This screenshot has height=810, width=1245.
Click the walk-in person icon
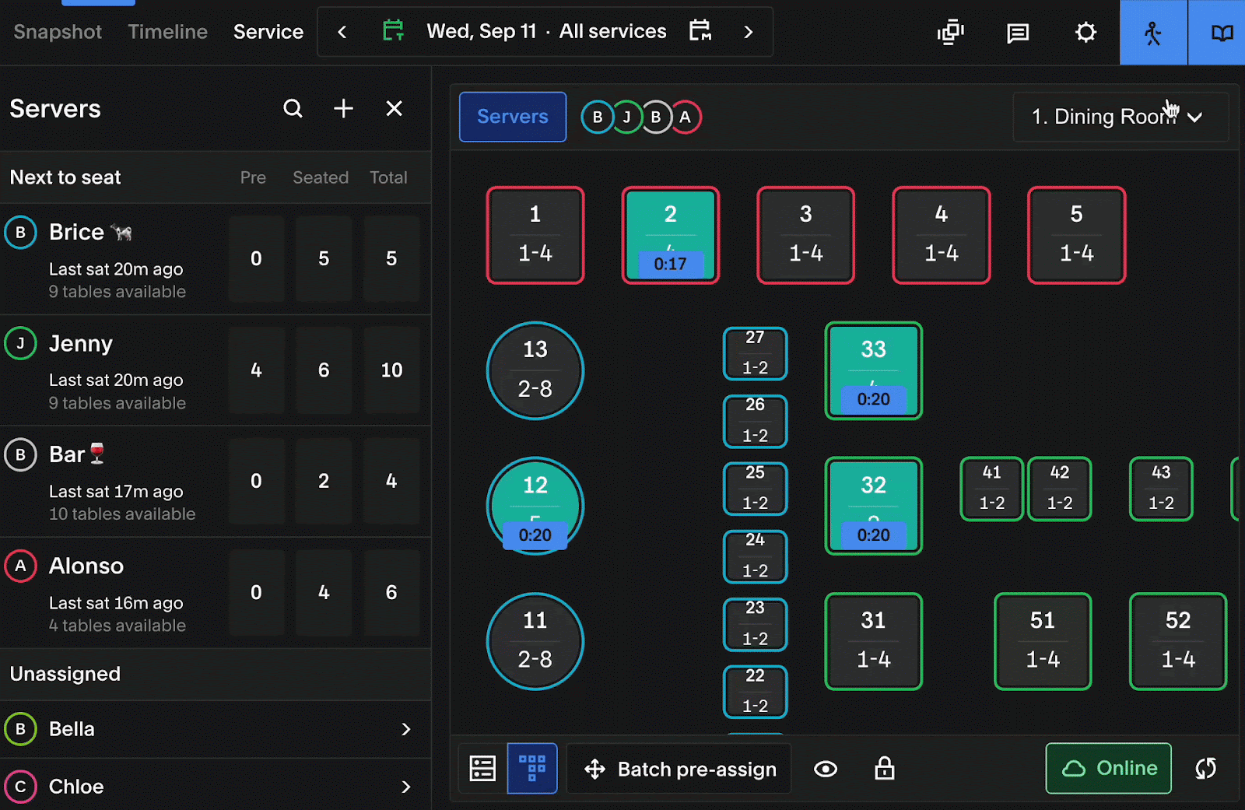click(1153, 32)
